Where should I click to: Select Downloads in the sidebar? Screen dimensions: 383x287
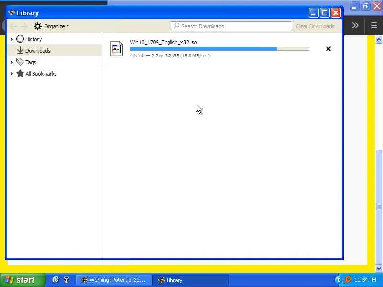54,51
